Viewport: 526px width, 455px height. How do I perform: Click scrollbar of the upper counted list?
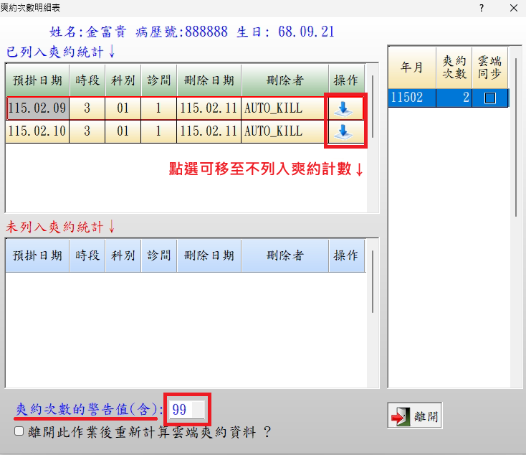tap(373, 144)
